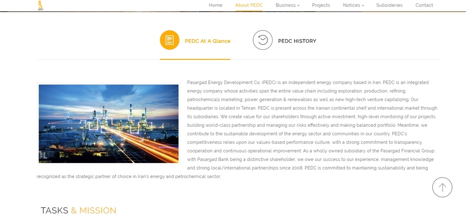
Task: Click the TASKS & MISSION heading
Action: [78, 211]
